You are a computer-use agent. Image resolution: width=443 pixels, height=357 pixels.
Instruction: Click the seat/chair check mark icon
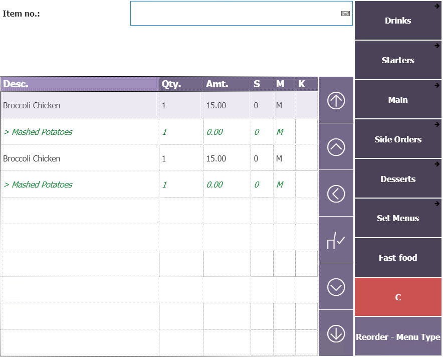tap(336, 240)
